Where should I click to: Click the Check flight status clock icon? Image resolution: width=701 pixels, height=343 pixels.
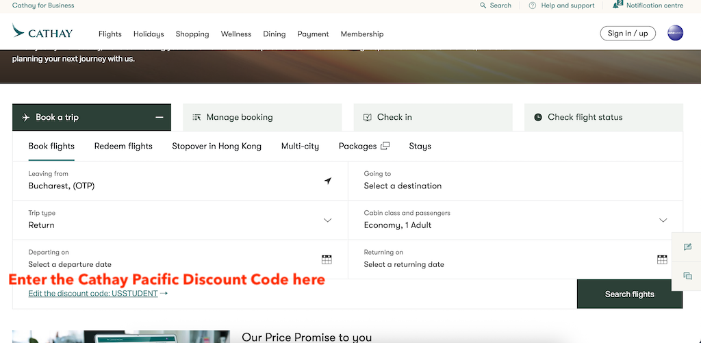tap(538, 117)
